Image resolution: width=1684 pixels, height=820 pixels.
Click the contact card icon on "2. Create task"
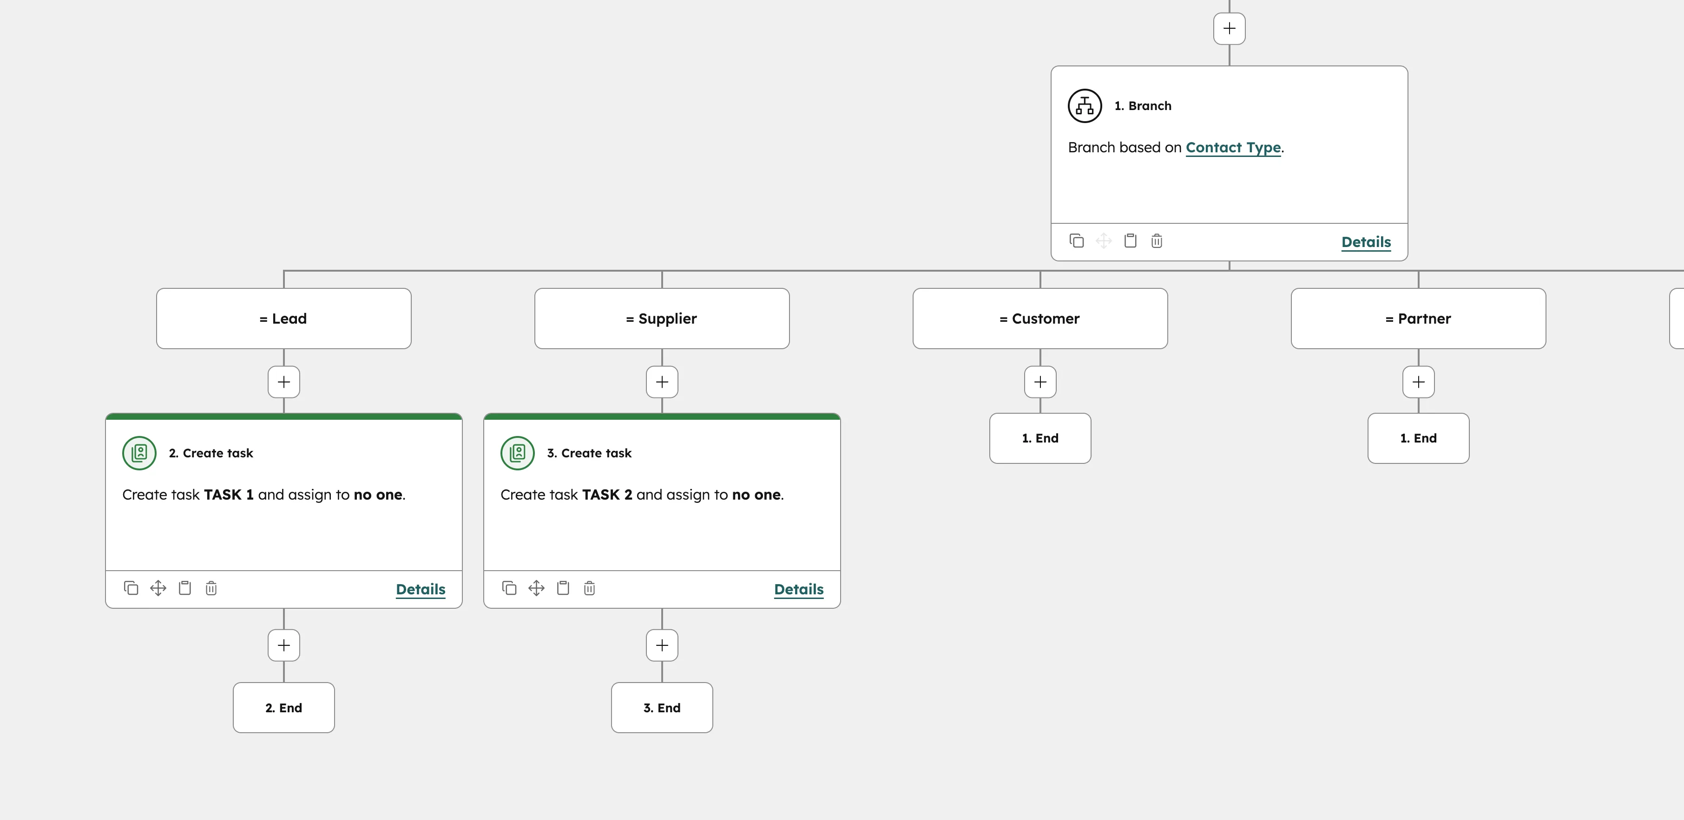click(138, 452)
